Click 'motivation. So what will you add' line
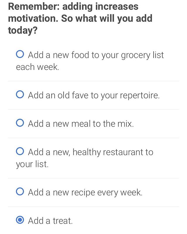The image size is (187, 234). 80,18
